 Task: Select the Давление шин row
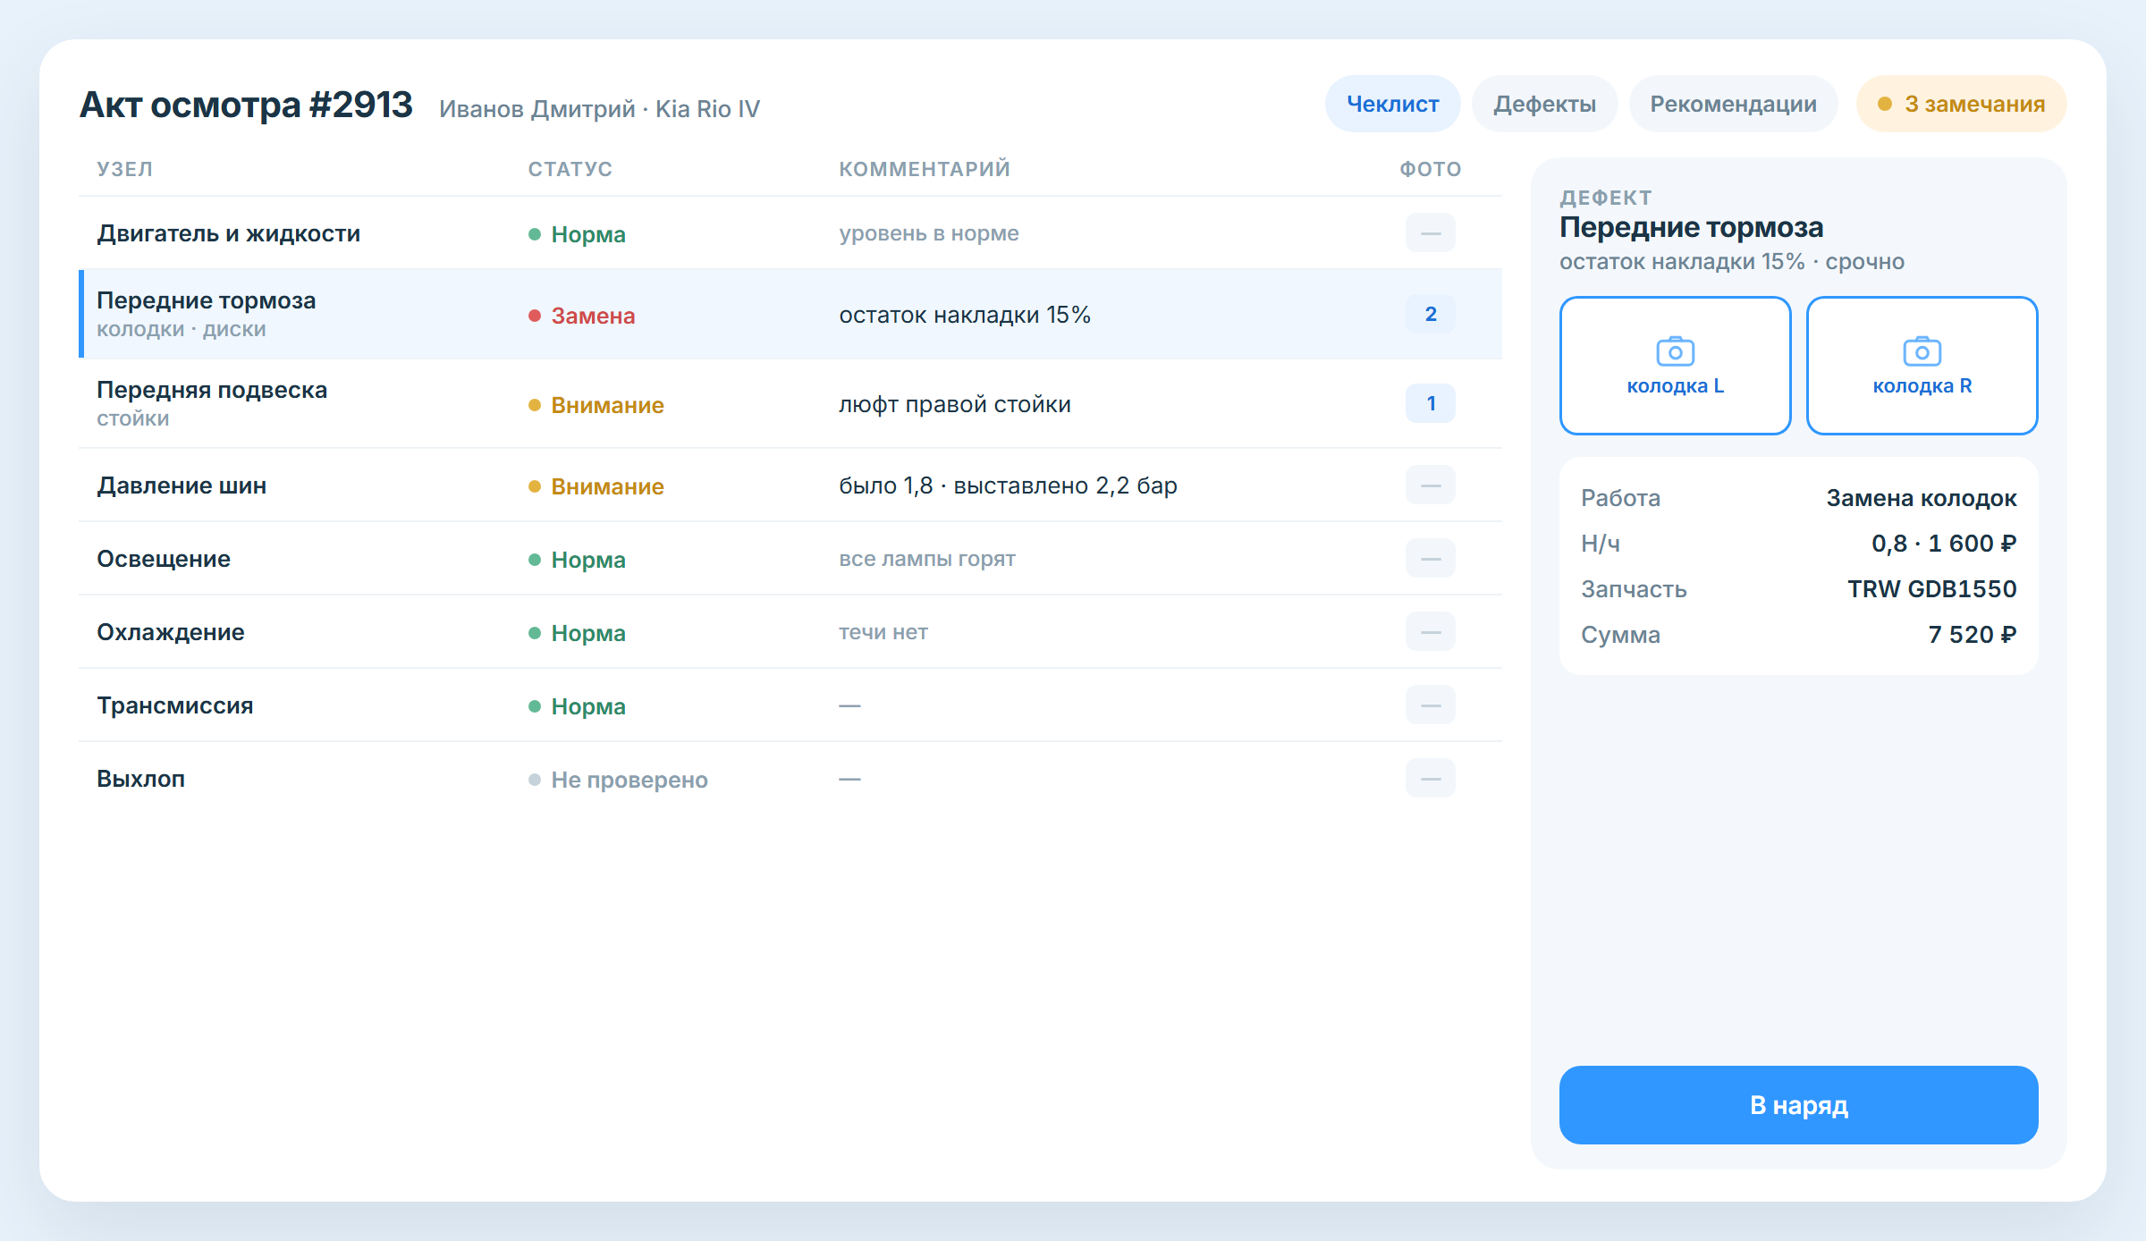(790, 485)
